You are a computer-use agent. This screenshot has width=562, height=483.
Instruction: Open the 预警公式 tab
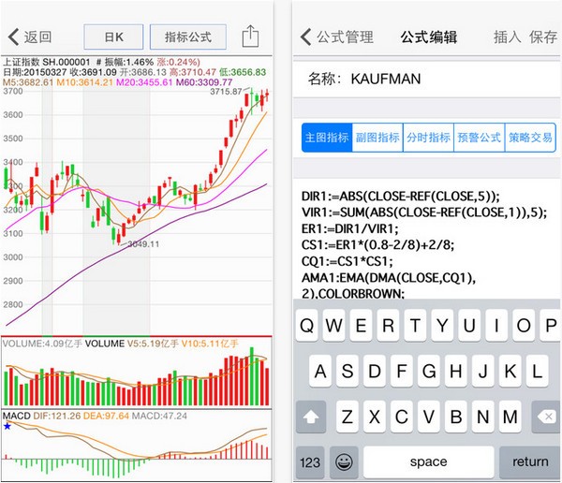[x=479, y=137]
